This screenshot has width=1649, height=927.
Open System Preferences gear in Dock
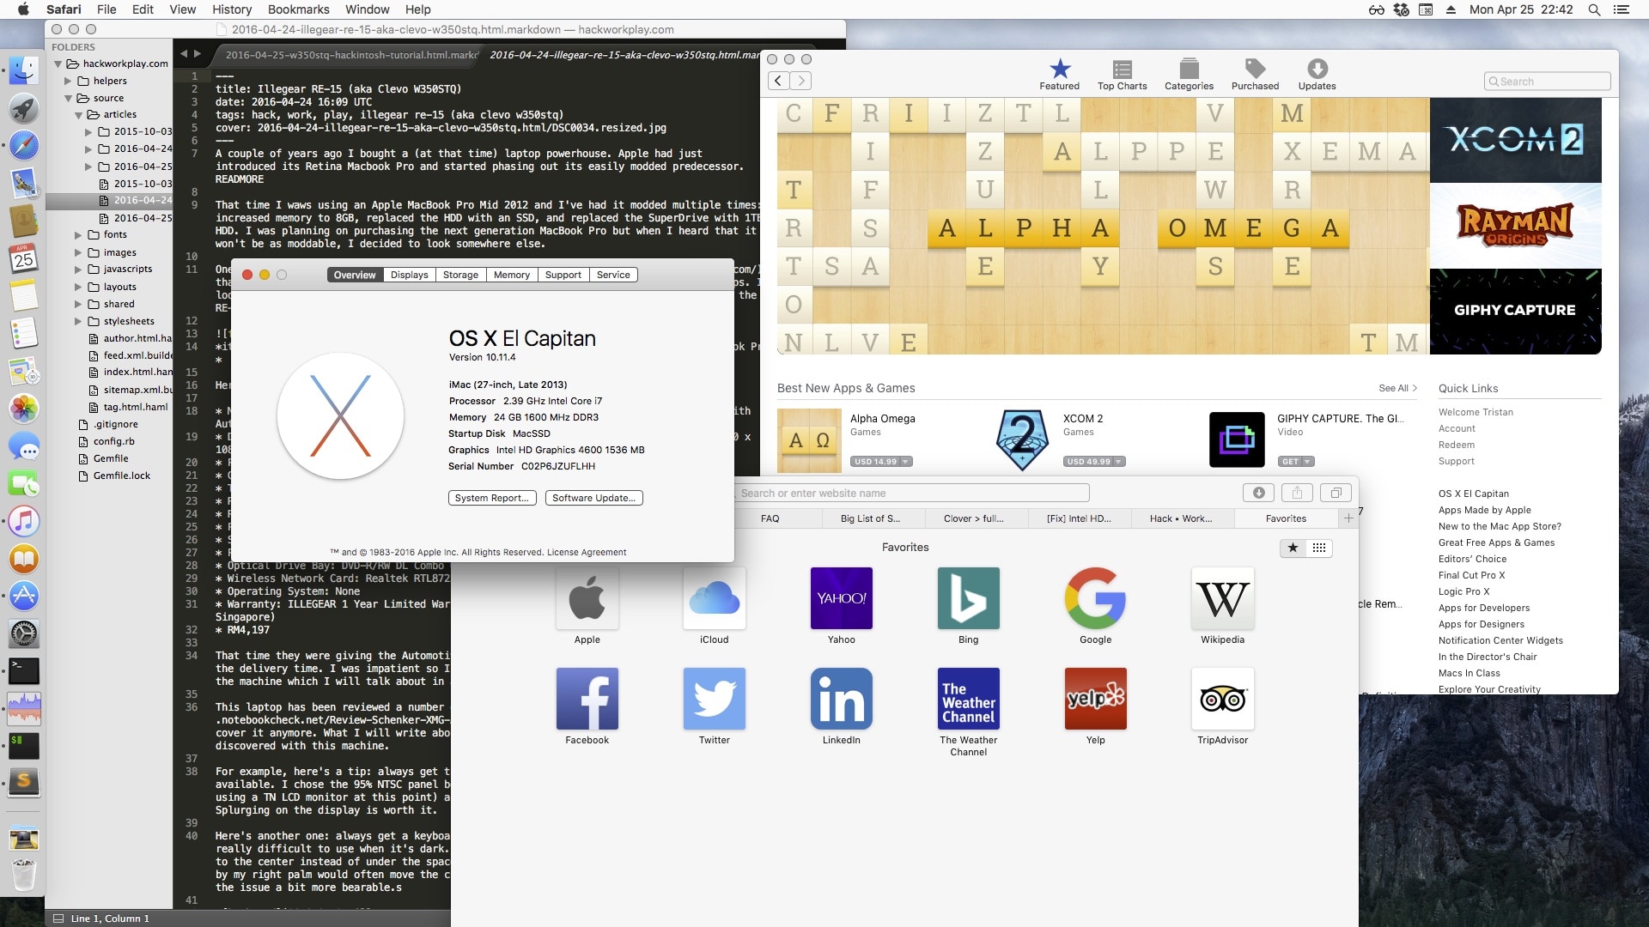[24, 634]
